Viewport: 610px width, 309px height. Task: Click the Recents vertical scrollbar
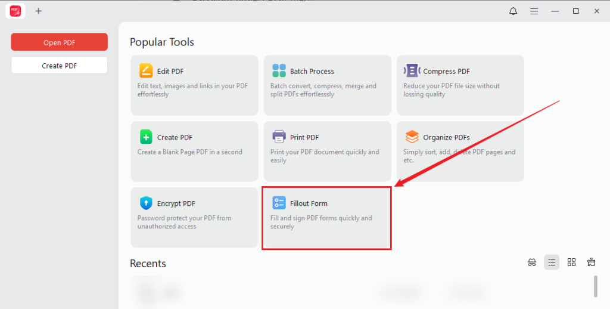pos(595,286)
